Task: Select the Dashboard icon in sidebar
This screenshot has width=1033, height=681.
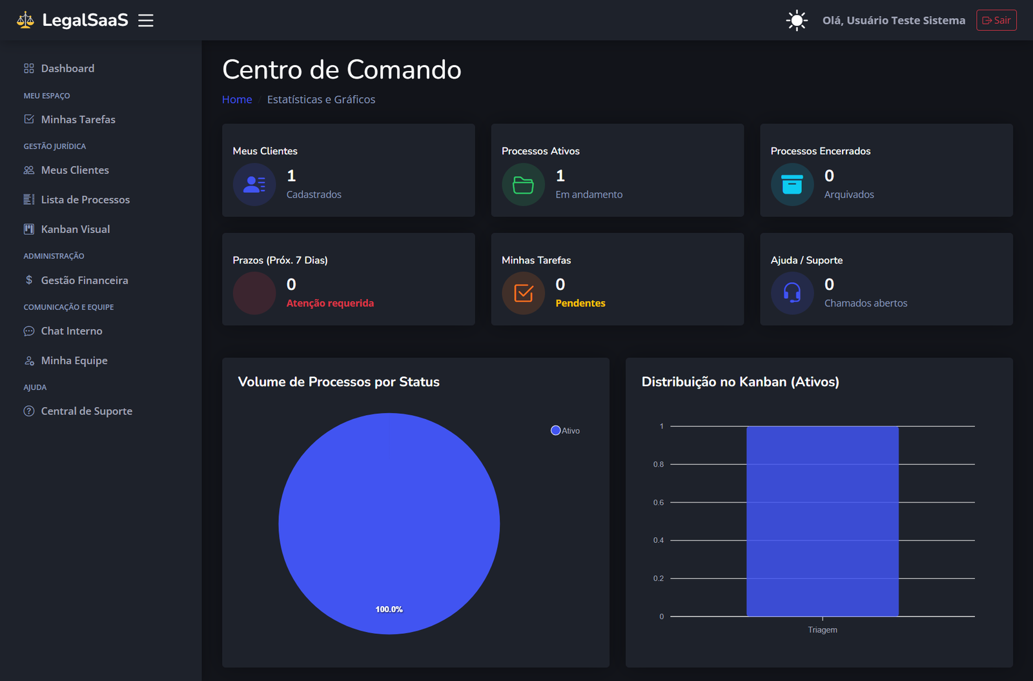Action: pos(29,68)
